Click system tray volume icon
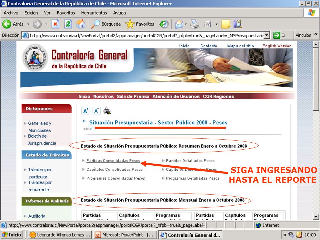320x240 pixels. 291,235
